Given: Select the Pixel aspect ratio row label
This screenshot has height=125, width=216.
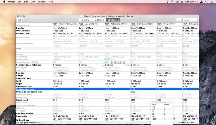Looking at the screenshot, I should click(x=24, y=87).
